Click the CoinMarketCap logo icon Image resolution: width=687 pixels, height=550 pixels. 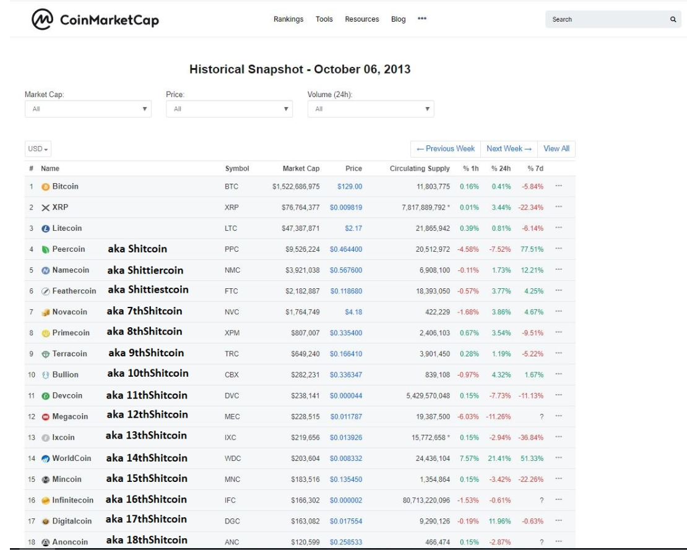pos(43,19)
